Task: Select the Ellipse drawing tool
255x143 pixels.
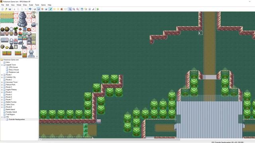Action: coord(58,9)
